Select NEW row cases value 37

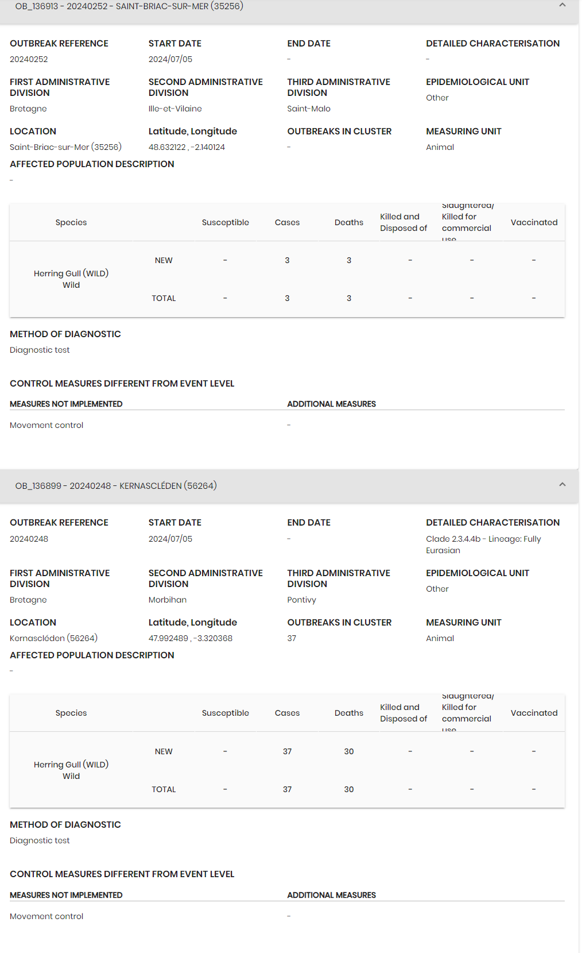pos(287,752)
